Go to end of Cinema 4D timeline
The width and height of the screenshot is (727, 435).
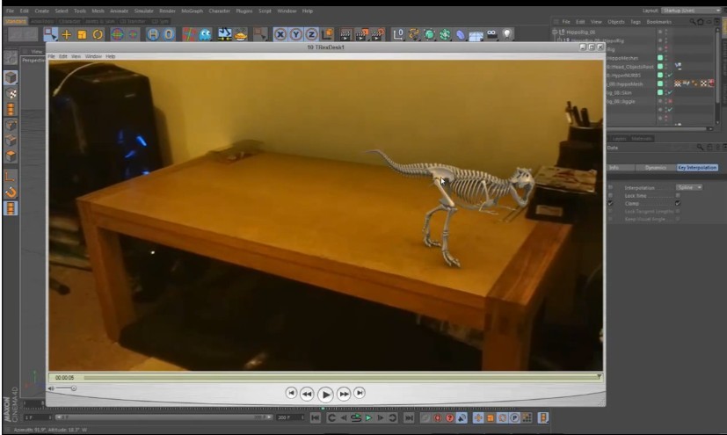[409, 417]
